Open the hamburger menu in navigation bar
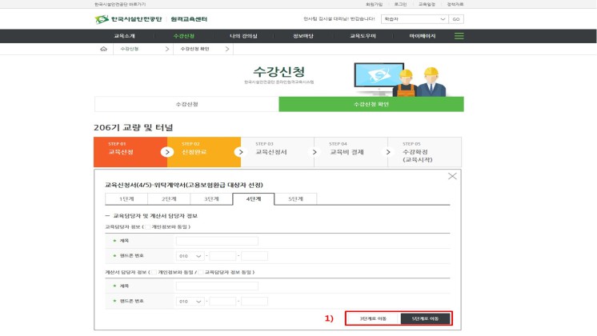Viewport: 597px width, 336px height. [x=459, y=36]
